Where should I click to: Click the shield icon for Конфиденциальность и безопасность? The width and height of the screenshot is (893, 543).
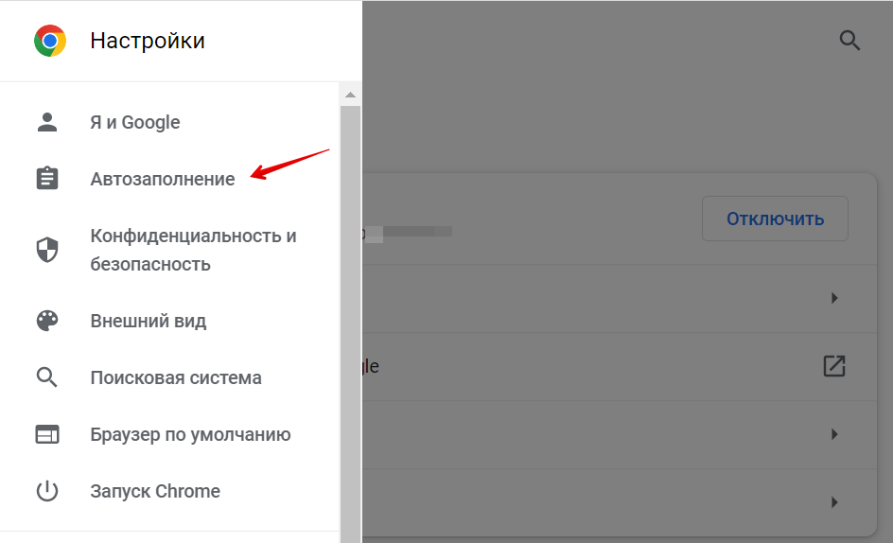point(46,250)
